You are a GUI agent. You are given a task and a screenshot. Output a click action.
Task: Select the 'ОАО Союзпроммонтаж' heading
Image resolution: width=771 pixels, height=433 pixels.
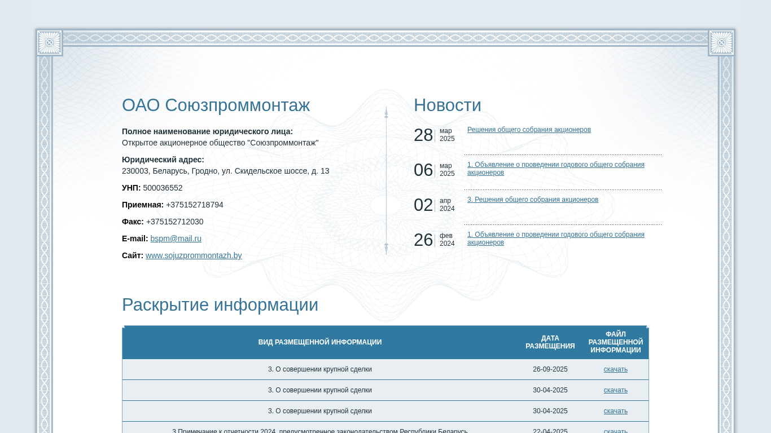216,105
